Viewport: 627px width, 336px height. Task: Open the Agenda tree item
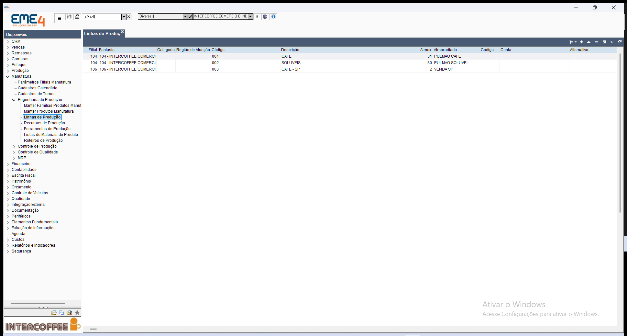pyautogui.click(x=18, y=234)
